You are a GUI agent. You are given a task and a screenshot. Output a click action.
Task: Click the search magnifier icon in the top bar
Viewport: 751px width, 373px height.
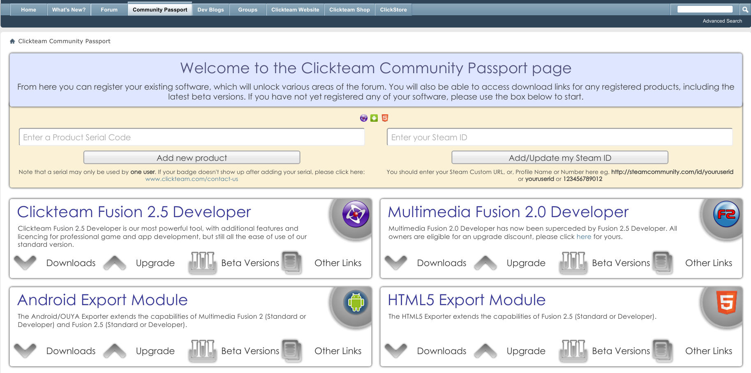tap(745, 9)
